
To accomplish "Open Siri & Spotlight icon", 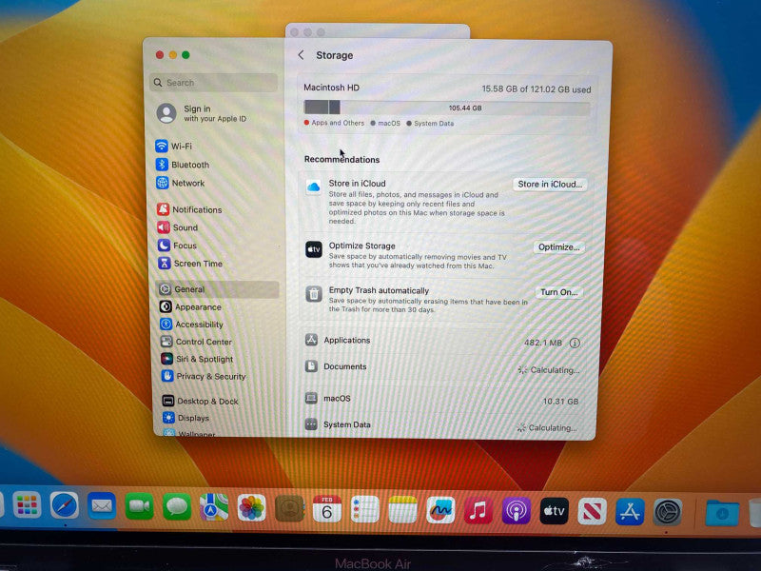I will tap(167, 359).
